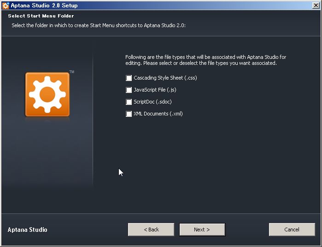Cancel the Aptana Studio setup
322x247 pixels.
click(292, 230)
